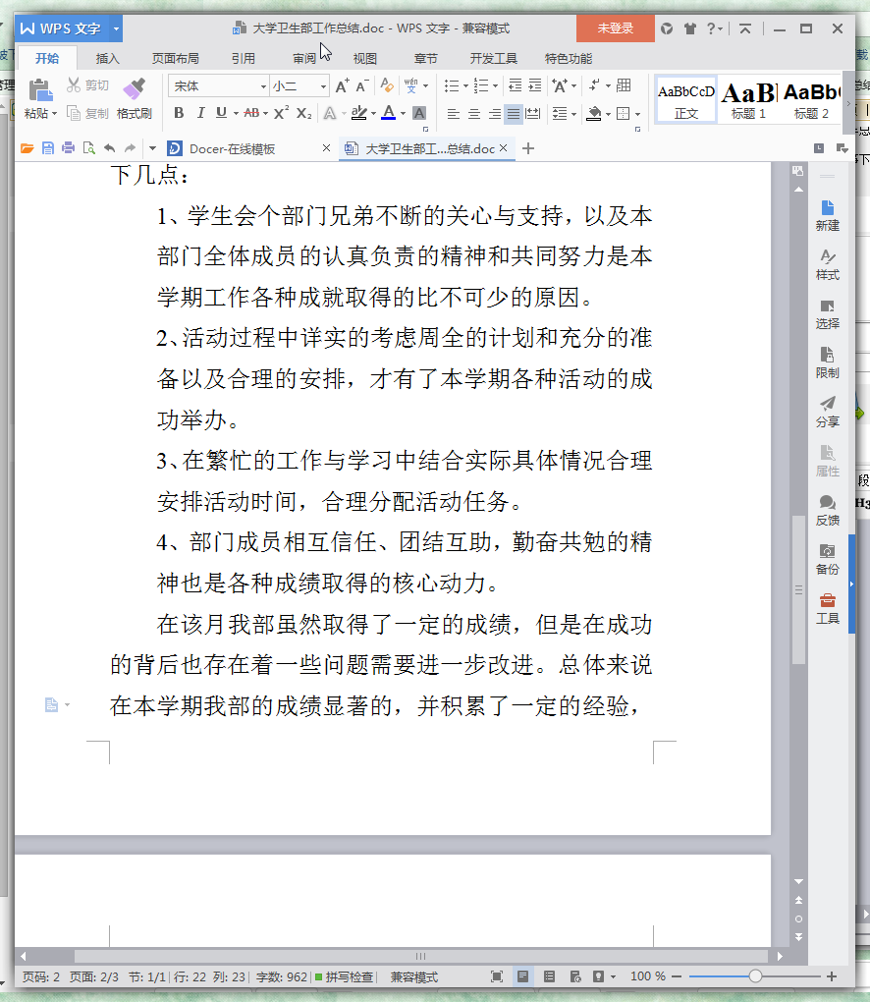Switch to the 插入 (Insert) ribbon tab
The image size is (870, 1002).
point(107,58)
